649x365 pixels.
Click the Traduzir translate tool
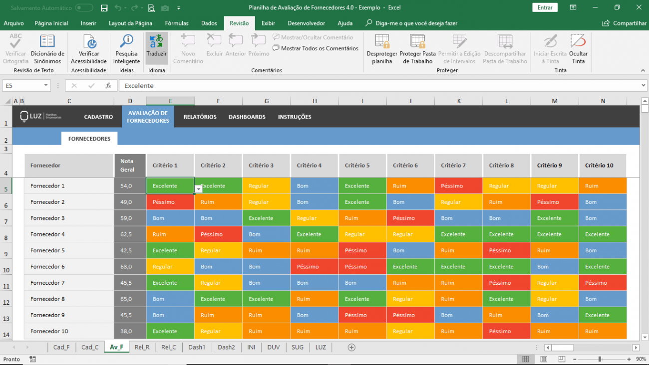point(157,49)
